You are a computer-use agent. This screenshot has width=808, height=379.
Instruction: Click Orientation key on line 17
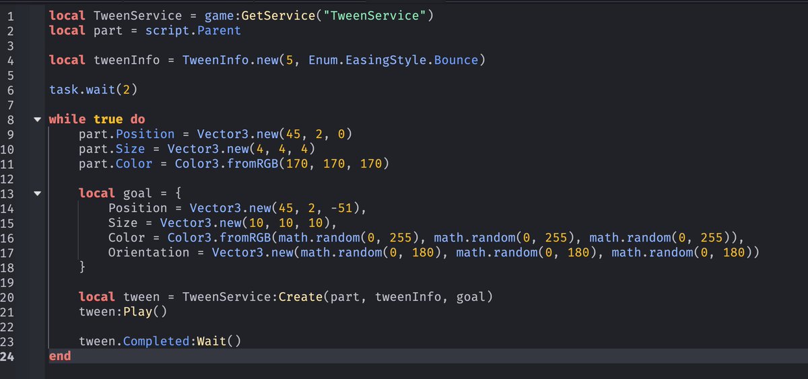point(149,252)
